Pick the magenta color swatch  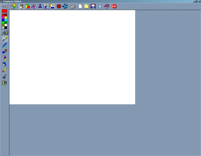tap(3, 18)
